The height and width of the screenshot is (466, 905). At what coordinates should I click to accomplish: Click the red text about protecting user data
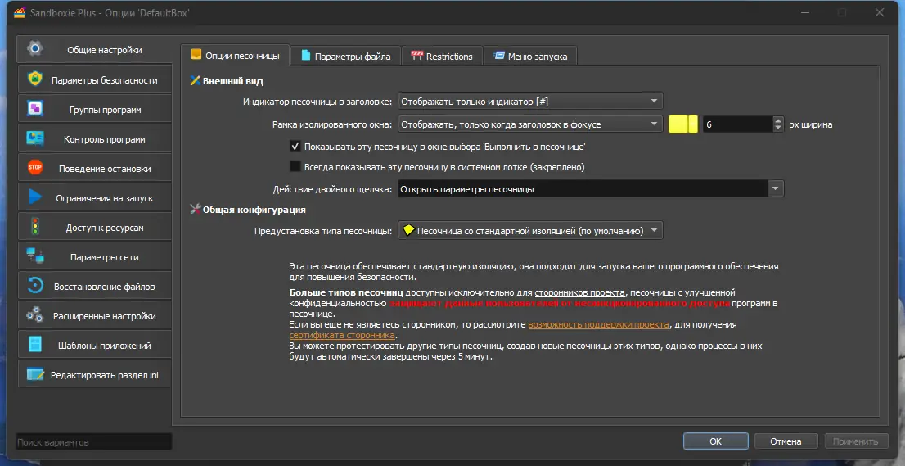(559, 302)
